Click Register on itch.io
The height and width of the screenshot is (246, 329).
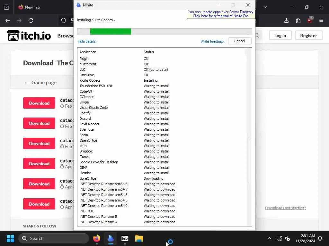[308, 36]
